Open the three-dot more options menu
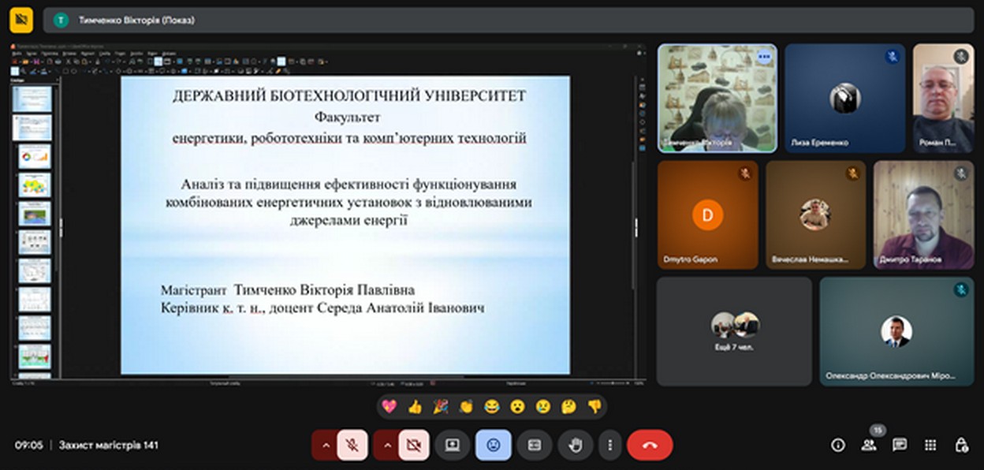This screenshot has width=984, height=470. (x=609, y=446)
